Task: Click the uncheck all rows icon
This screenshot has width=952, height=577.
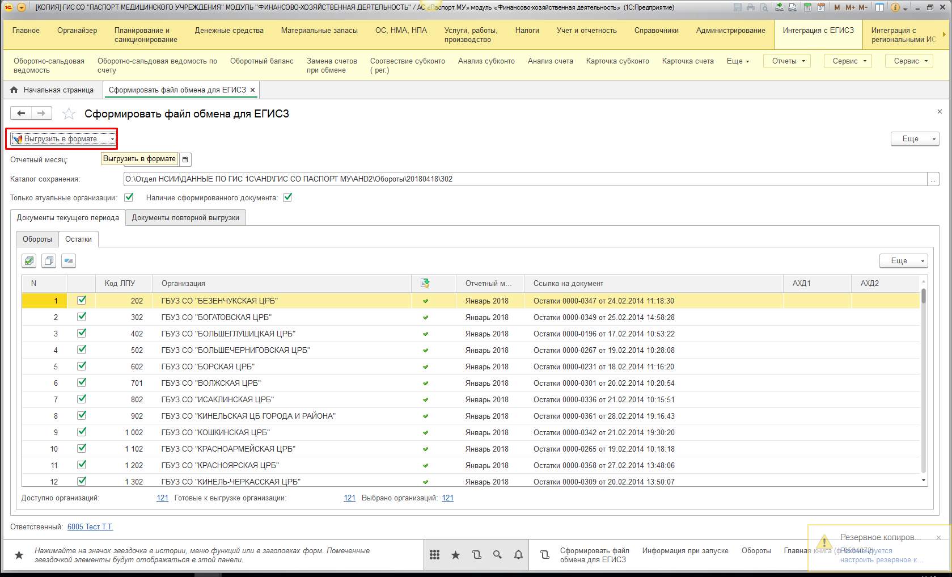Action: click(x=49, y=261)
